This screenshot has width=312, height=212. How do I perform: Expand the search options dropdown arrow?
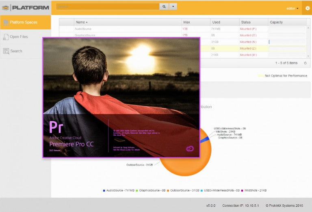pos(173,6)
